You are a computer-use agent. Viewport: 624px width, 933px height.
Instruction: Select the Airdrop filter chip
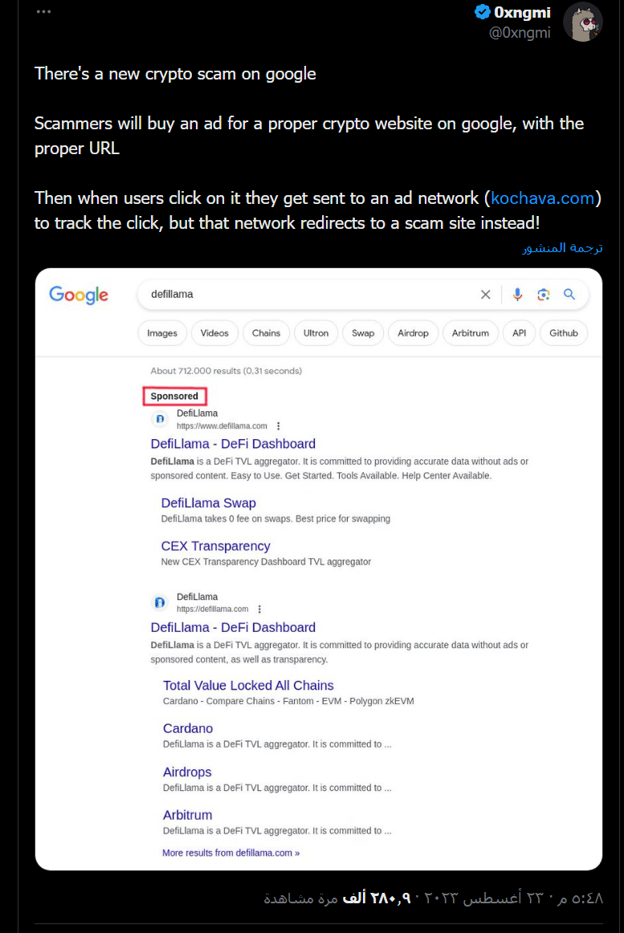[x=414, y=333]
